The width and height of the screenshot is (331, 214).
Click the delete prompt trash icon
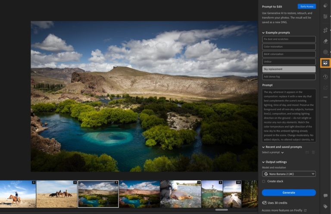(x=313, y=152)
